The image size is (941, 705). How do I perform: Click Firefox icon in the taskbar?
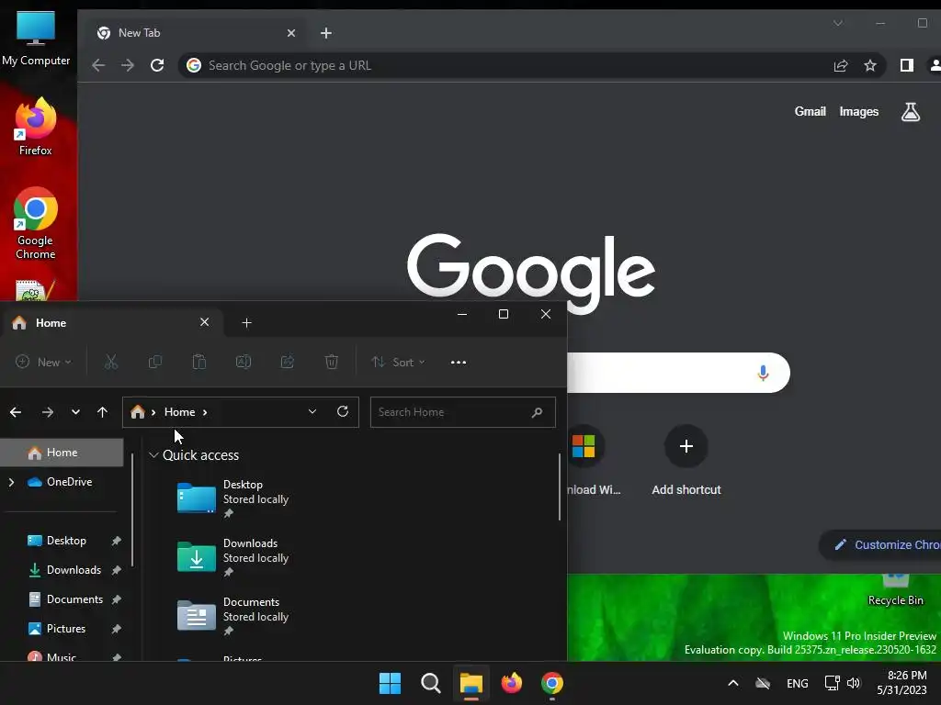pos(512,683)
